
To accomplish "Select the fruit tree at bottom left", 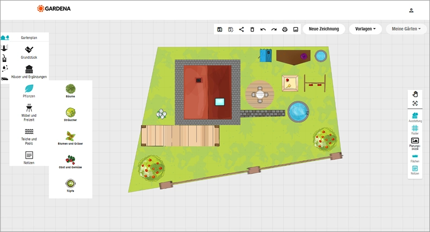I will (x=152, y=168).
